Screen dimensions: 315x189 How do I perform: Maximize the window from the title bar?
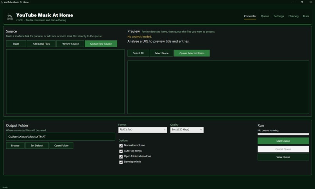tap(302, 2)
